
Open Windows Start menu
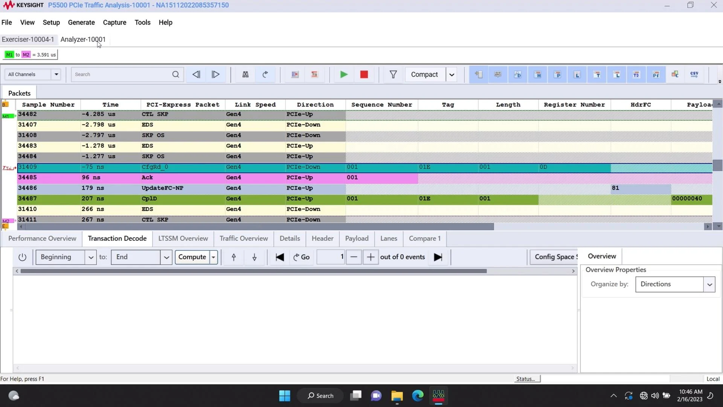pyautogui.click(x=285, y=396)
